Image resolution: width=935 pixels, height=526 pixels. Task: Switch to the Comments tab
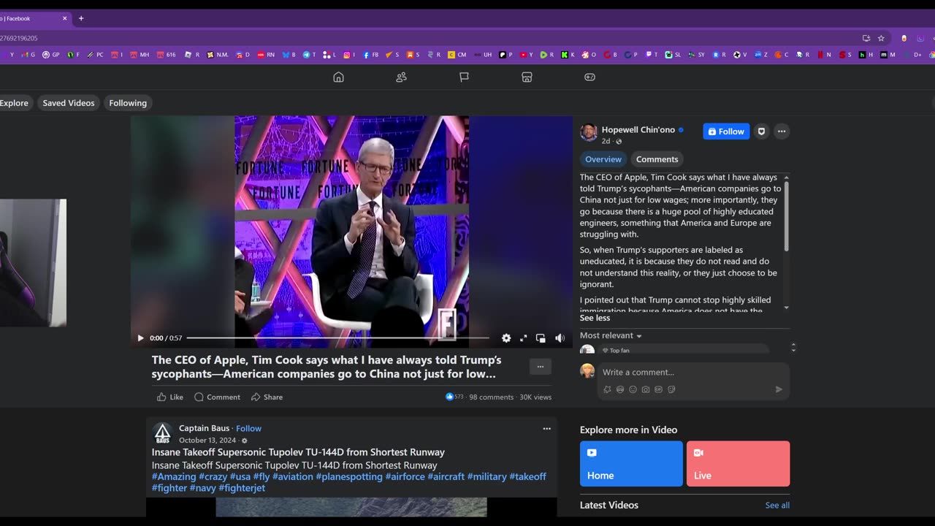point(657,159)
